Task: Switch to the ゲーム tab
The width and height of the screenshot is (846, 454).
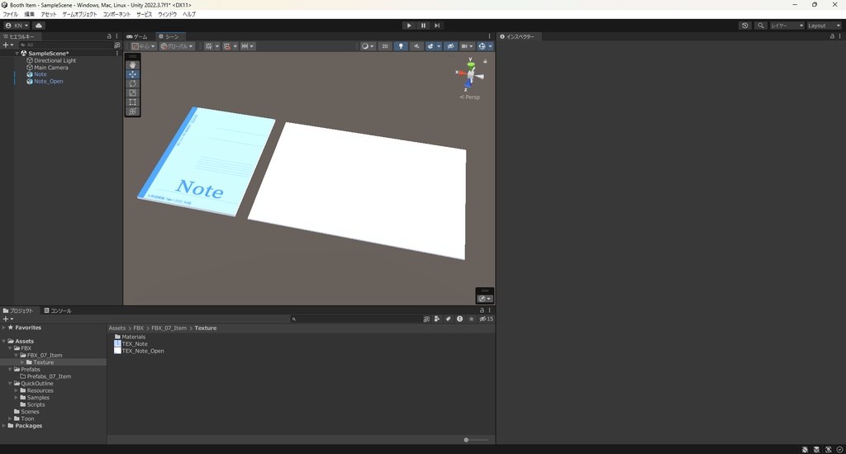Action: [137, 36]
